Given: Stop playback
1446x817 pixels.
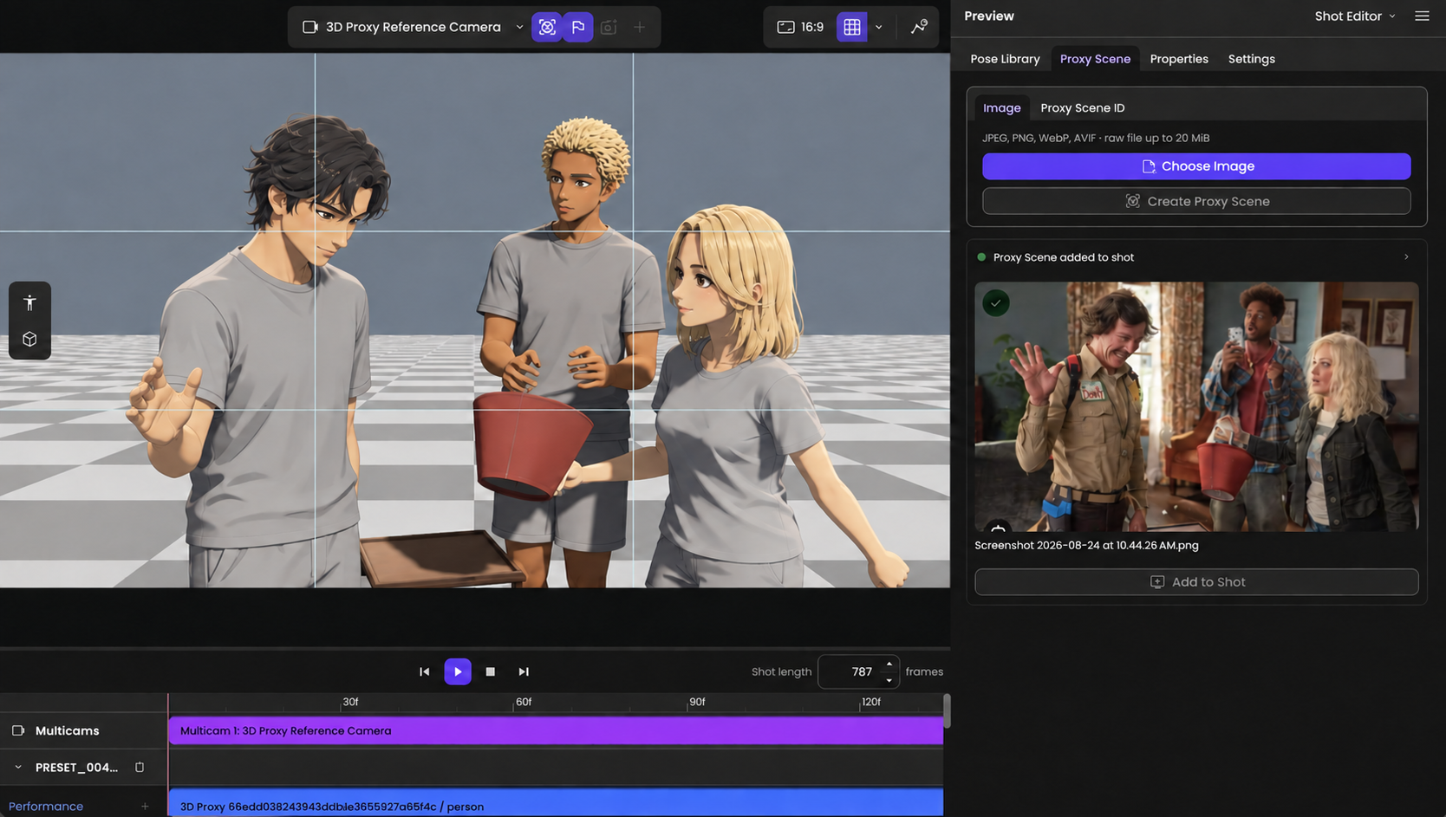Looking at the screenshot, I should [x=491, y=671].
